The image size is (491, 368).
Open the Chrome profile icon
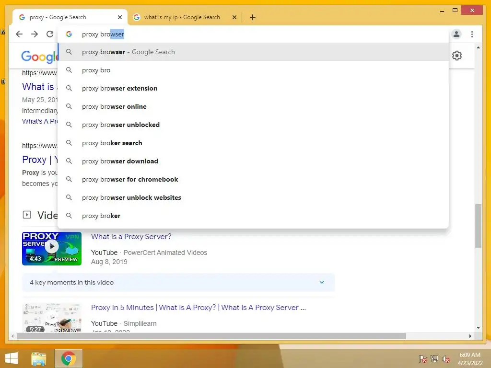click(456, 34)
